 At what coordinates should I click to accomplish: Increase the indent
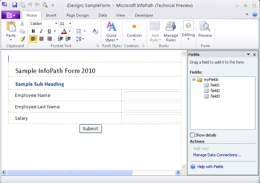click(x=68, y=39)
